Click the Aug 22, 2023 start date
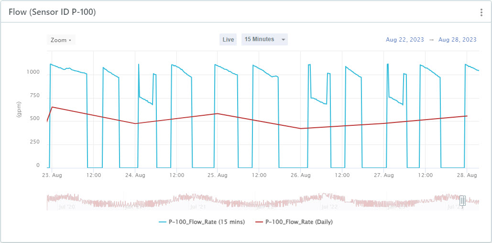Screen dimensions: 492x243 click(x=405, y=40)
